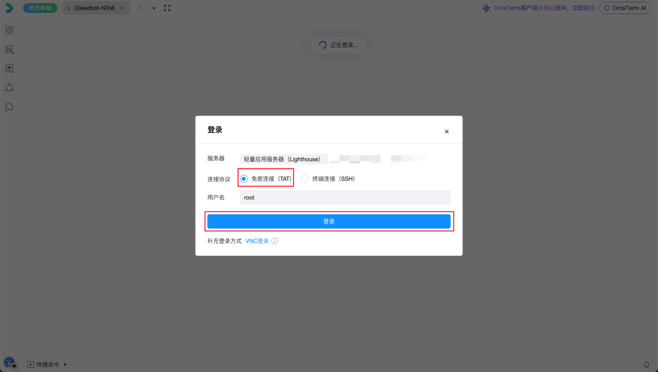Open the app grid icon in sidebar

pyautogui.click(x=9, y=29)
